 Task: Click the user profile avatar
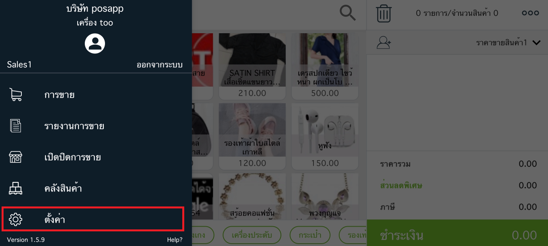click(x=95, y=44)
